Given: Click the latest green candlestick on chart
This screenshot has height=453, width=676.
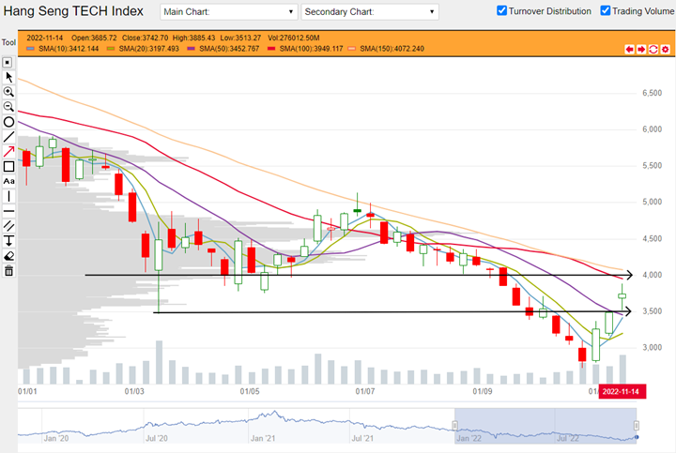Looking at the screenshot, I should pos(622,295).
